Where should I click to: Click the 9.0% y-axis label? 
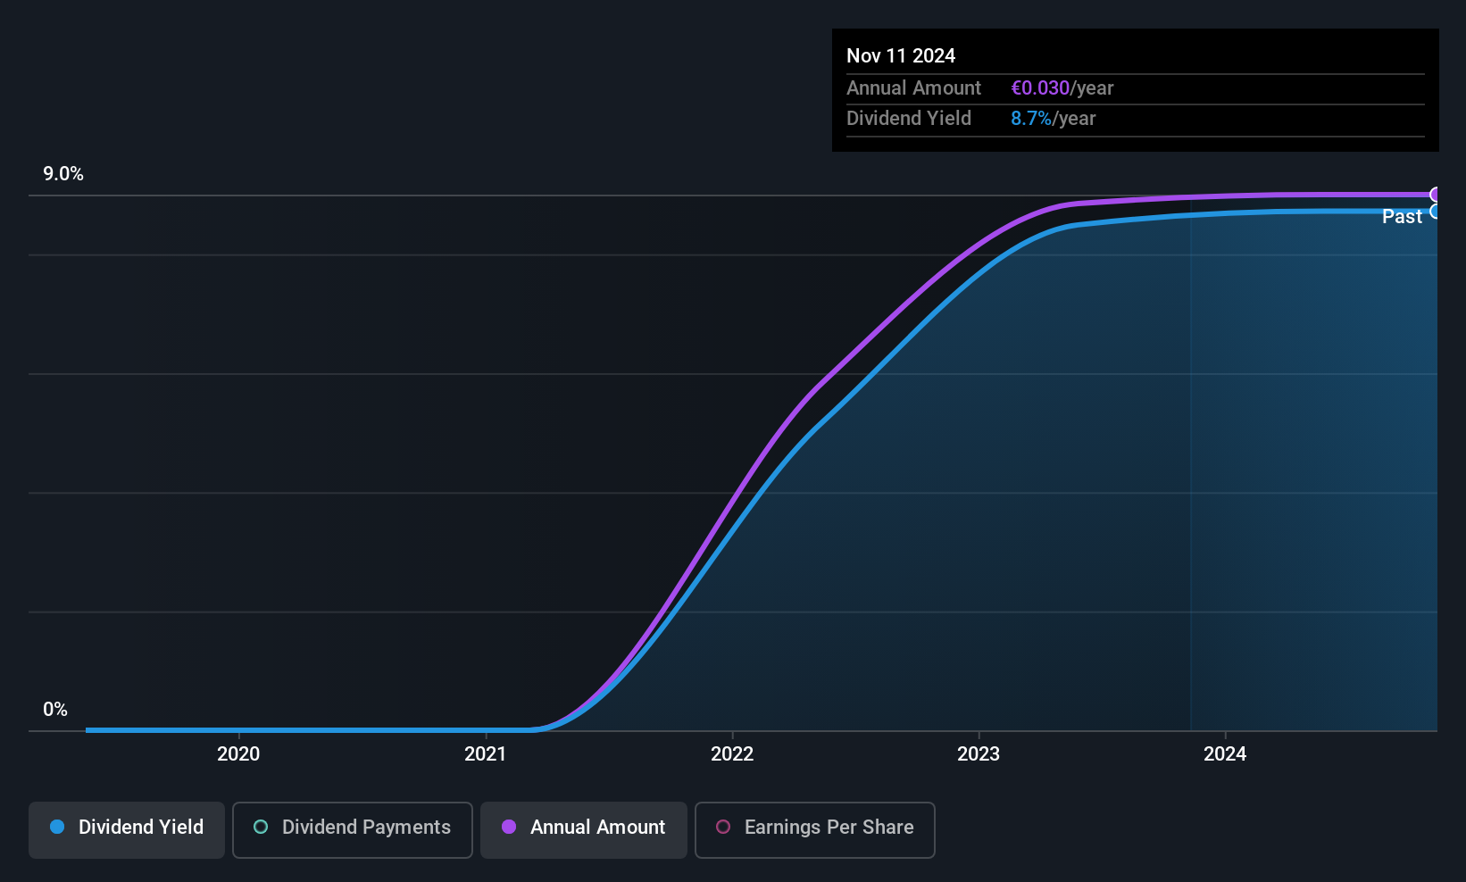tap(63, 174)
